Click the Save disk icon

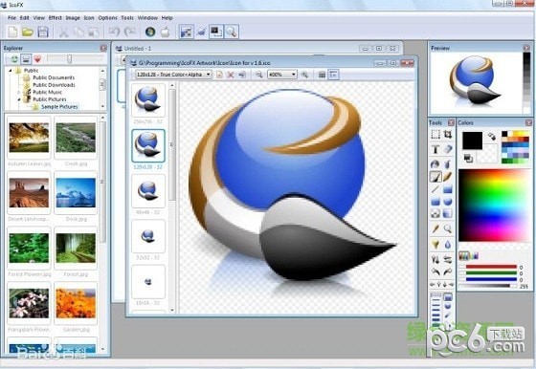coord(43,33)
